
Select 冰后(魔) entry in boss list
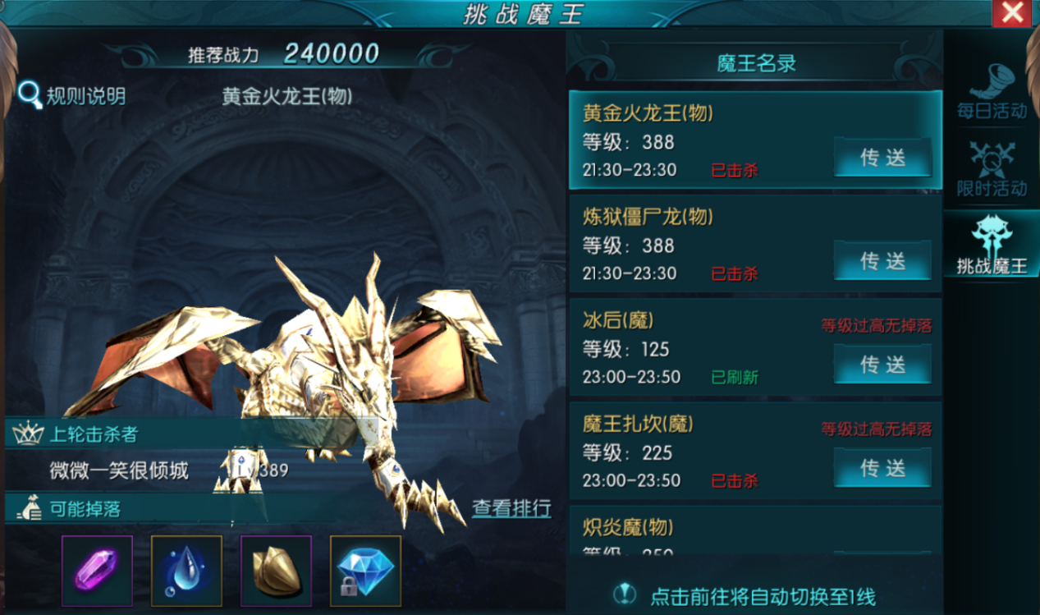(755, 347)
